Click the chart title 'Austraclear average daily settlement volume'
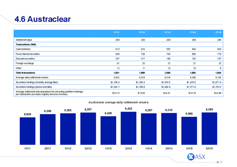 pos(118,103)
